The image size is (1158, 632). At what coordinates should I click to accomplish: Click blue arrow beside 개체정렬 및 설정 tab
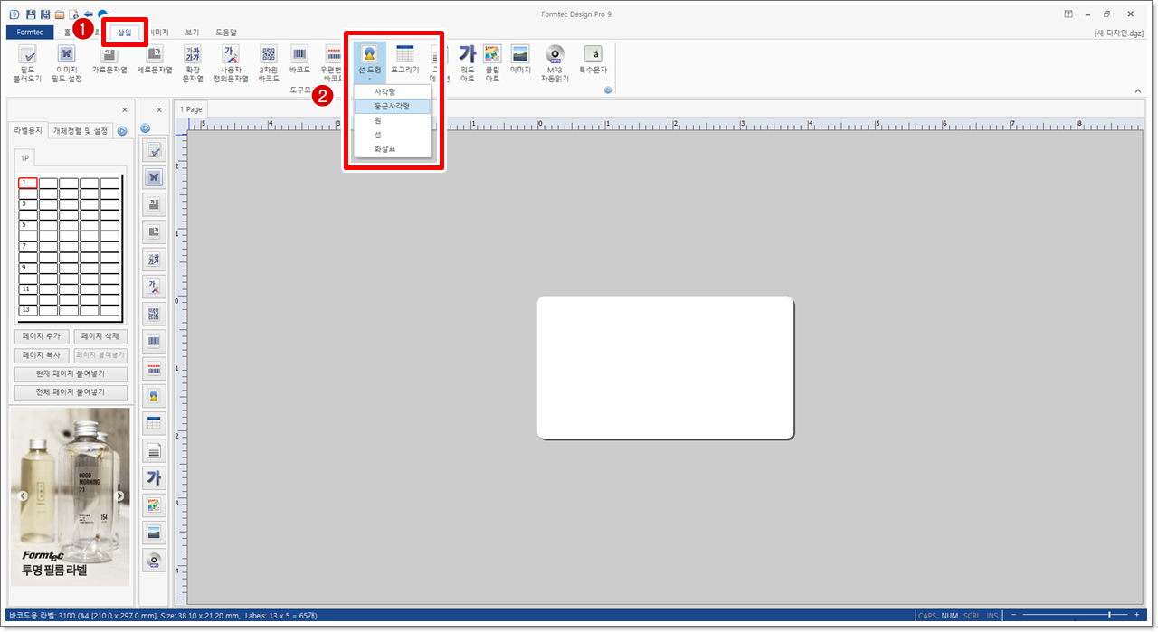pos(122,131)
